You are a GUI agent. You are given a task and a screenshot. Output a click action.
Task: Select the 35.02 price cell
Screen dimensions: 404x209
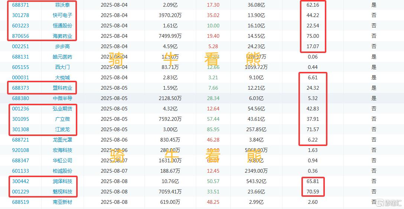pos(213,15)
